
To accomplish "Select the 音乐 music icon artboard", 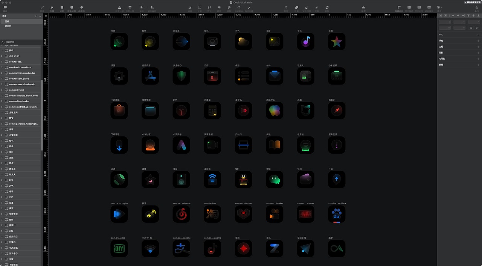I will (x=306, y=41).
